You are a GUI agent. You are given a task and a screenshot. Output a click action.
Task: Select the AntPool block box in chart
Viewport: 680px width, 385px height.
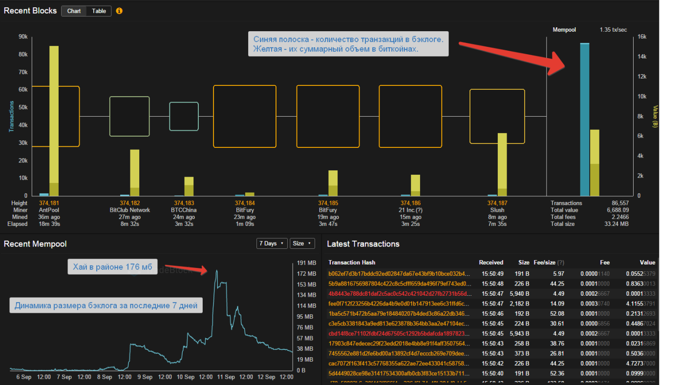55,116
